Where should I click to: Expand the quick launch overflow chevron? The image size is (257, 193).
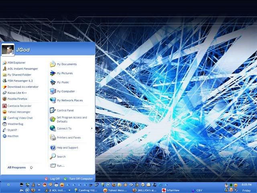coord(39,190)
